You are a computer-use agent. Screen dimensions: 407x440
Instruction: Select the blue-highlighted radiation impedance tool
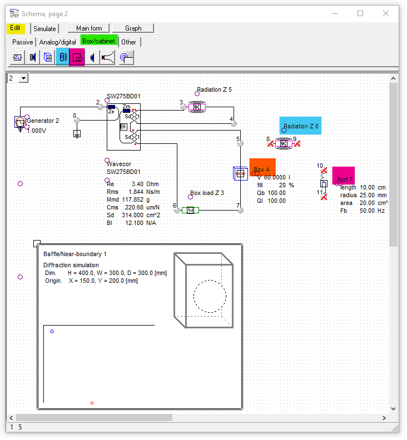[x=62, y=57]
